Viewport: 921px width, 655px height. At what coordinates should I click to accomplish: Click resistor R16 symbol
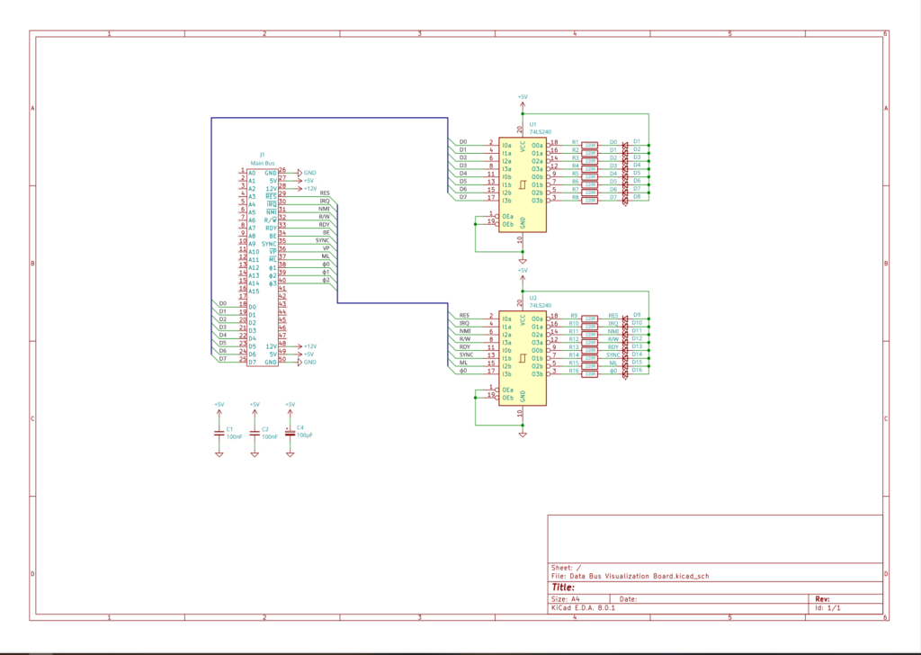(x=590, y=372)
